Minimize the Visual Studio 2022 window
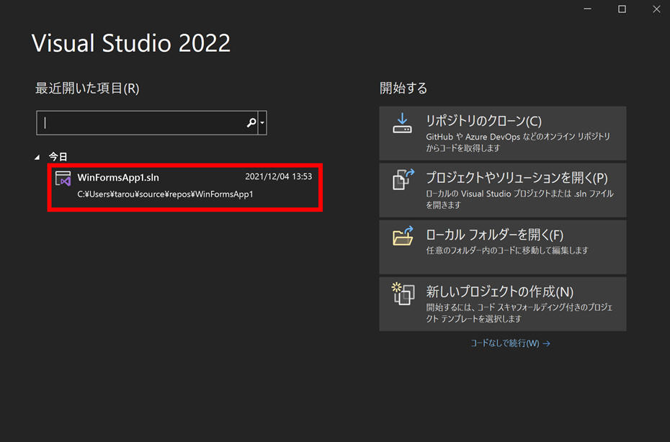The height and width of the screenshot is (442, 670). 588,9
